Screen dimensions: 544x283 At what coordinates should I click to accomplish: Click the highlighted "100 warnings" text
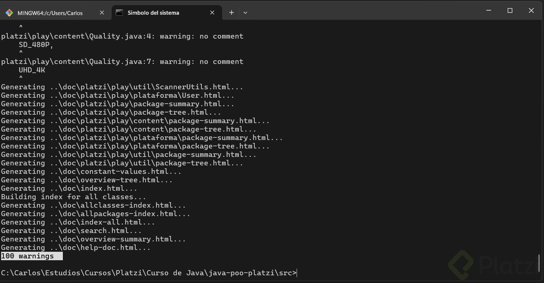point(28,256)
